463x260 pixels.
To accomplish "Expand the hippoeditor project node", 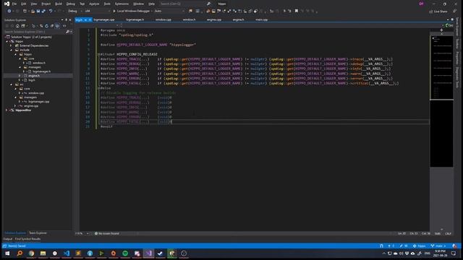I will click(x=7, y=110).
